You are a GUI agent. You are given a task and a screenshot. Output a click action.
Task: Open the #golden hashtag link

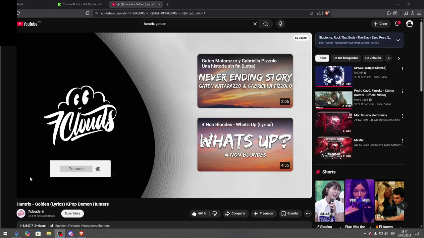(x=61, y=226)
